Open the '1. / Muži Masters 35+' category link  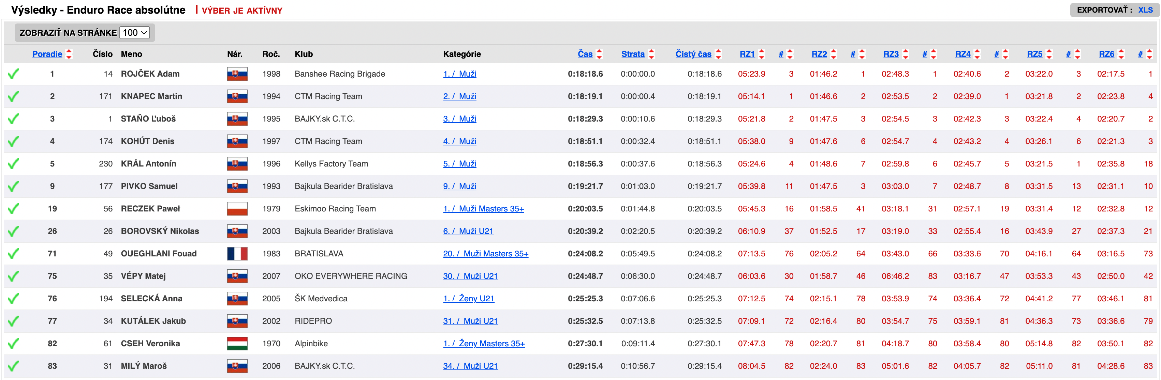483,209
